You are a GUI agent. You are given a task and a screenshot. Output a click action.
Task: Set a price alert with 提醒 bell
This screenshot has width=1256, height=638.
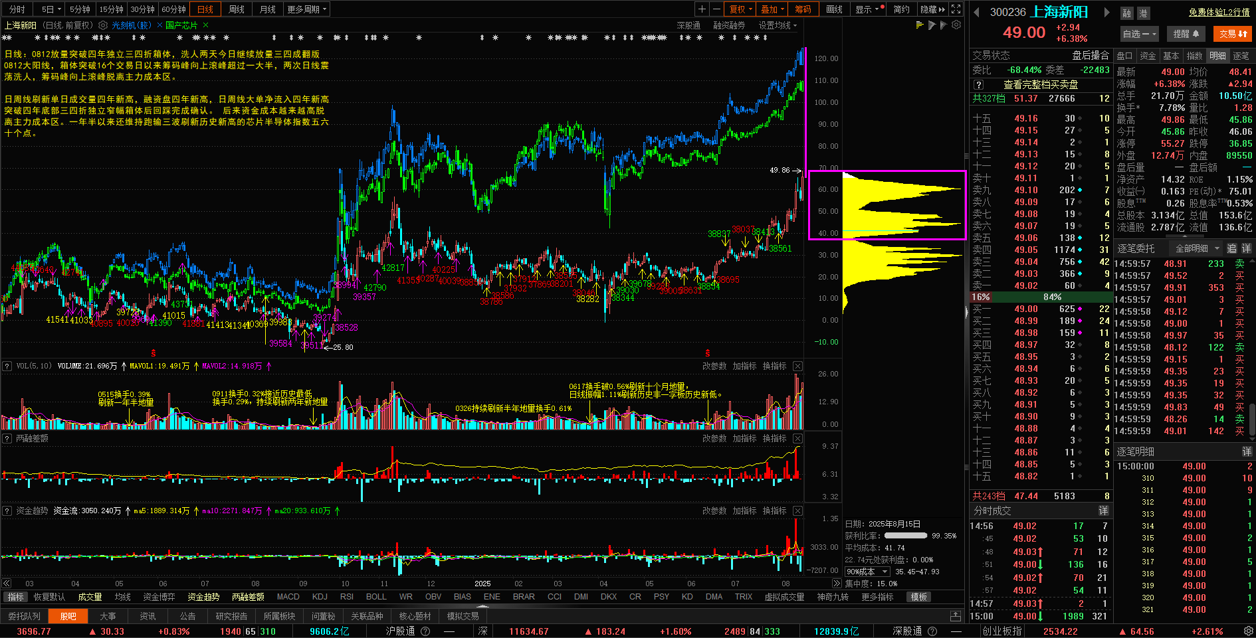1186,34
